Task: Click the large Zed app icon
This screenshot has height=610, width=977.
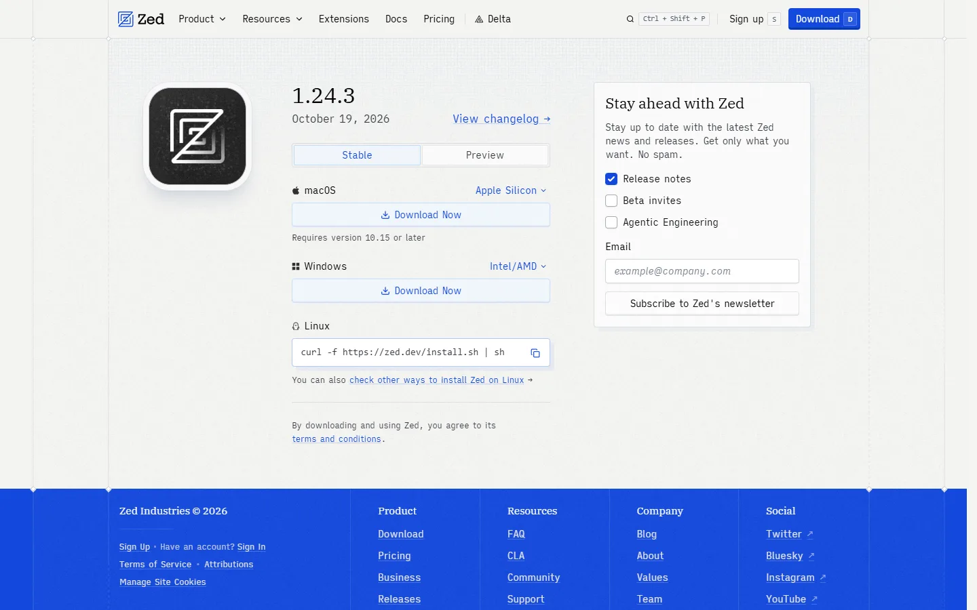Action: [x=197, y=136]
